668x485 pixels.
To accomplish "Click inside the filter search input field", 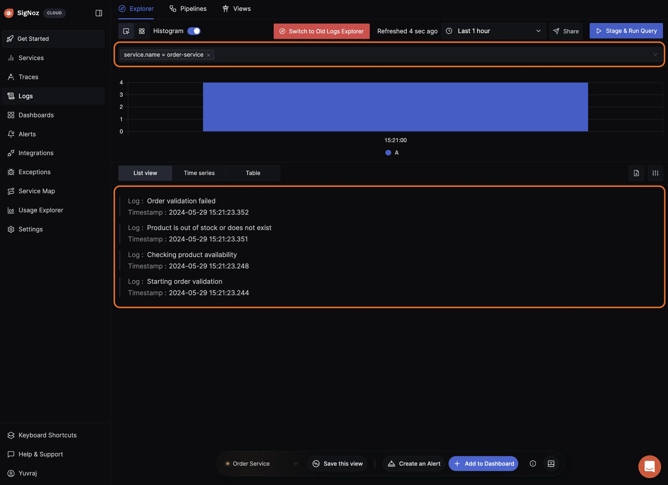I will point(412,55).
